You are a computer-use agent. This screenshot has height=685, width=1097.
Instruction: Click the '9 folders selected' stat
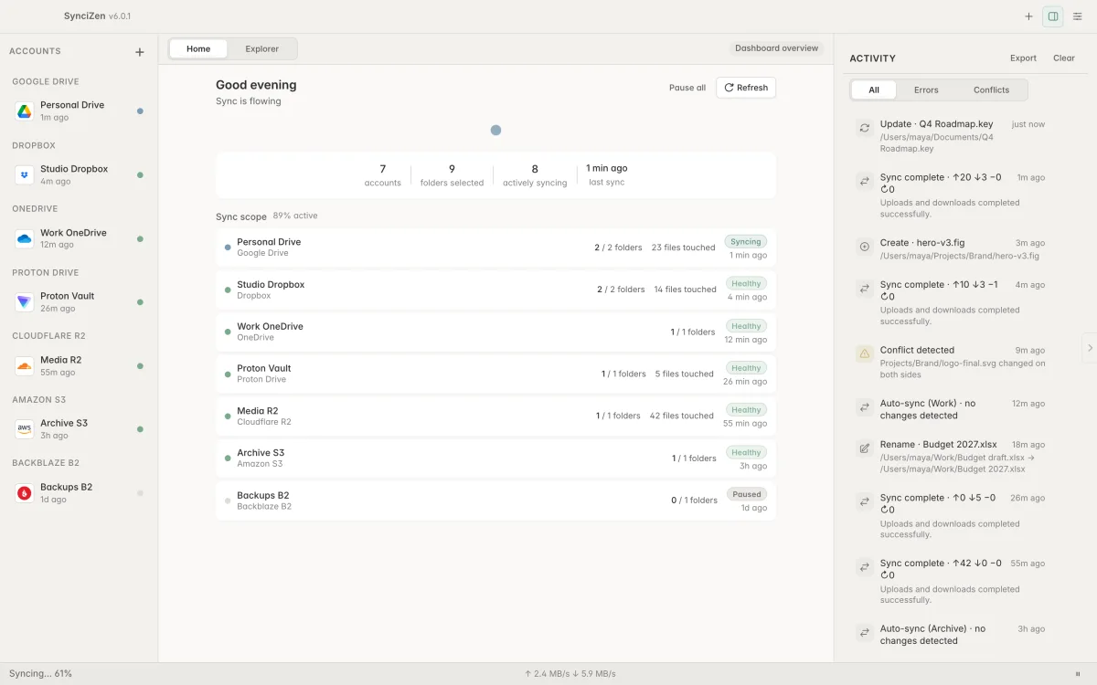coord(452,175)
